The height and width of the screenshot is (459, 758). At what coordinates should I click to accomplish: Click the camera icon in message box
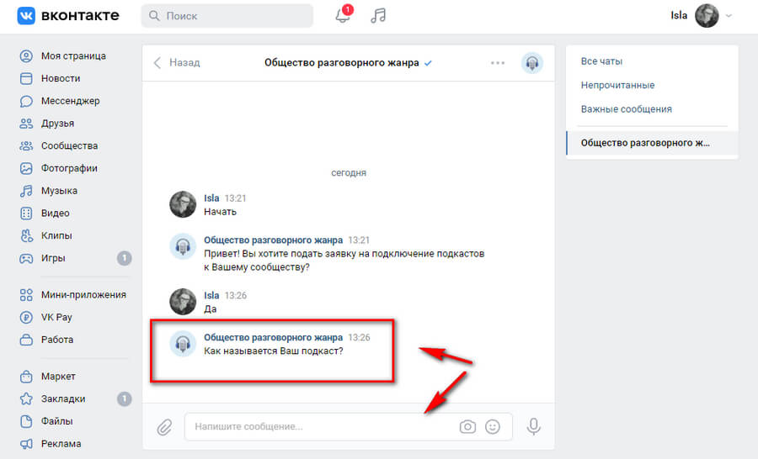point(467,427)
